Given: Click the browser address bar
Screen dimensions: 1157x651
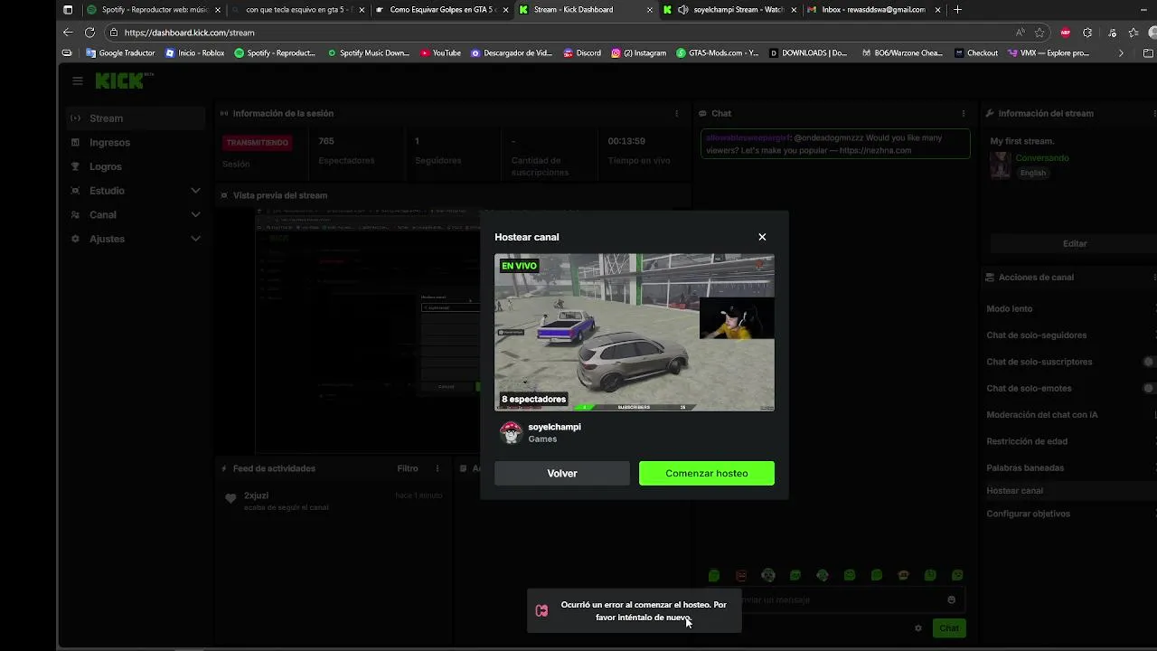Looking at the screenshot, I should (x=560, y=33).
